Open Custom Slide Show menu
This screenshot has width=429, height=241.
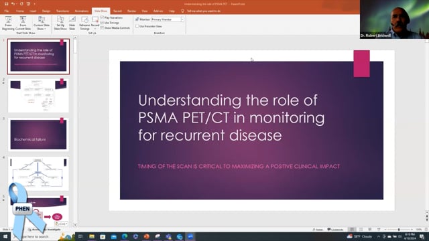(x=42, y=23)
